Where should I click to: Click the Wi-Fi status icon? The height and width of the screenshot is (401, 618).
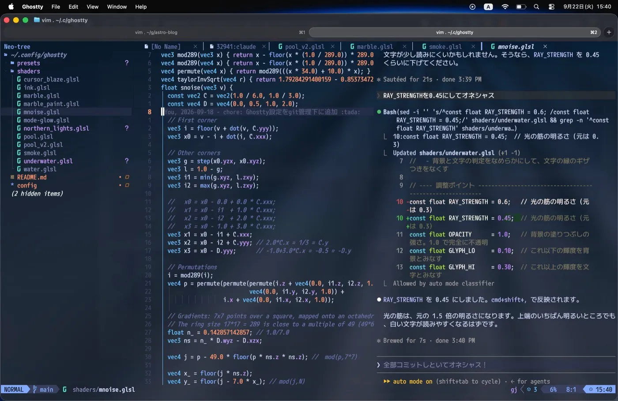coord(505,7)
